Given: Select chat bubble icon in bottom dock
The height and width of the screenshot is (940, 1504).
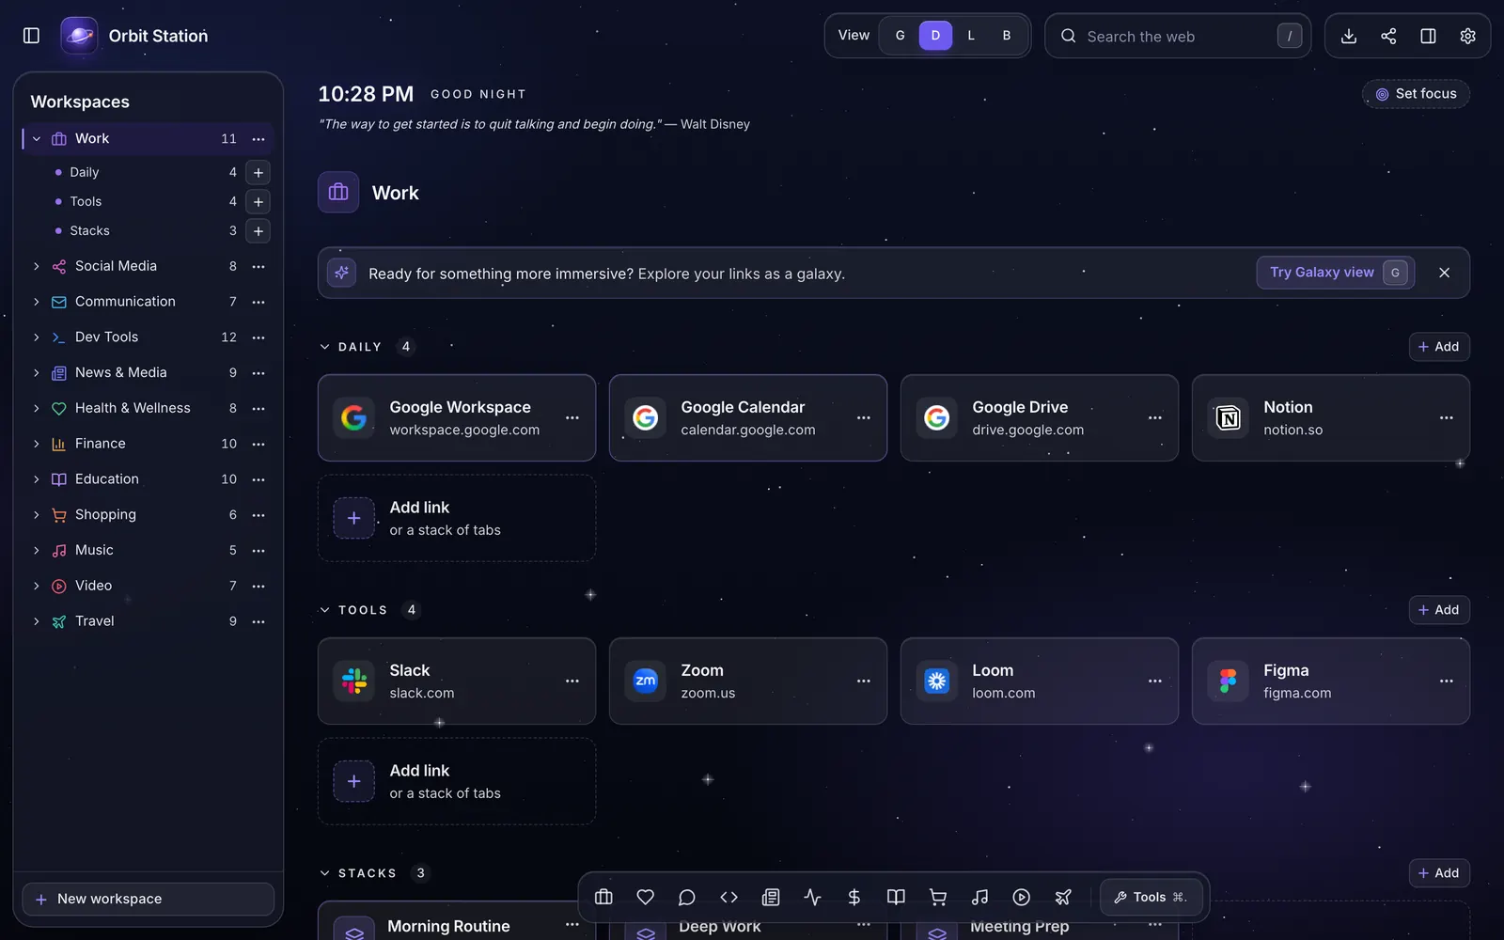Looking at the screenshot, I should pos(687,898).
